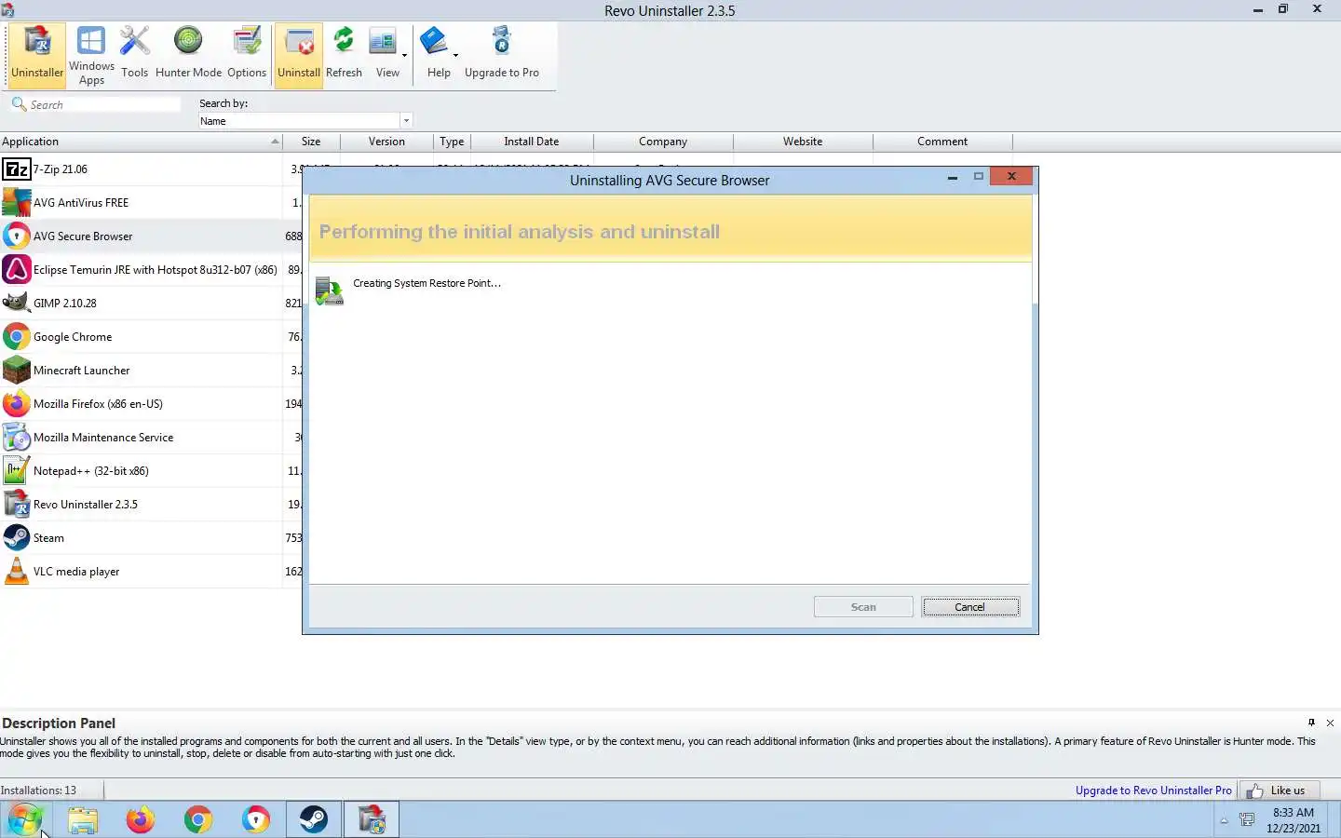
Task: Sort the list by the Application column header
Action: (x=141, y=142)
